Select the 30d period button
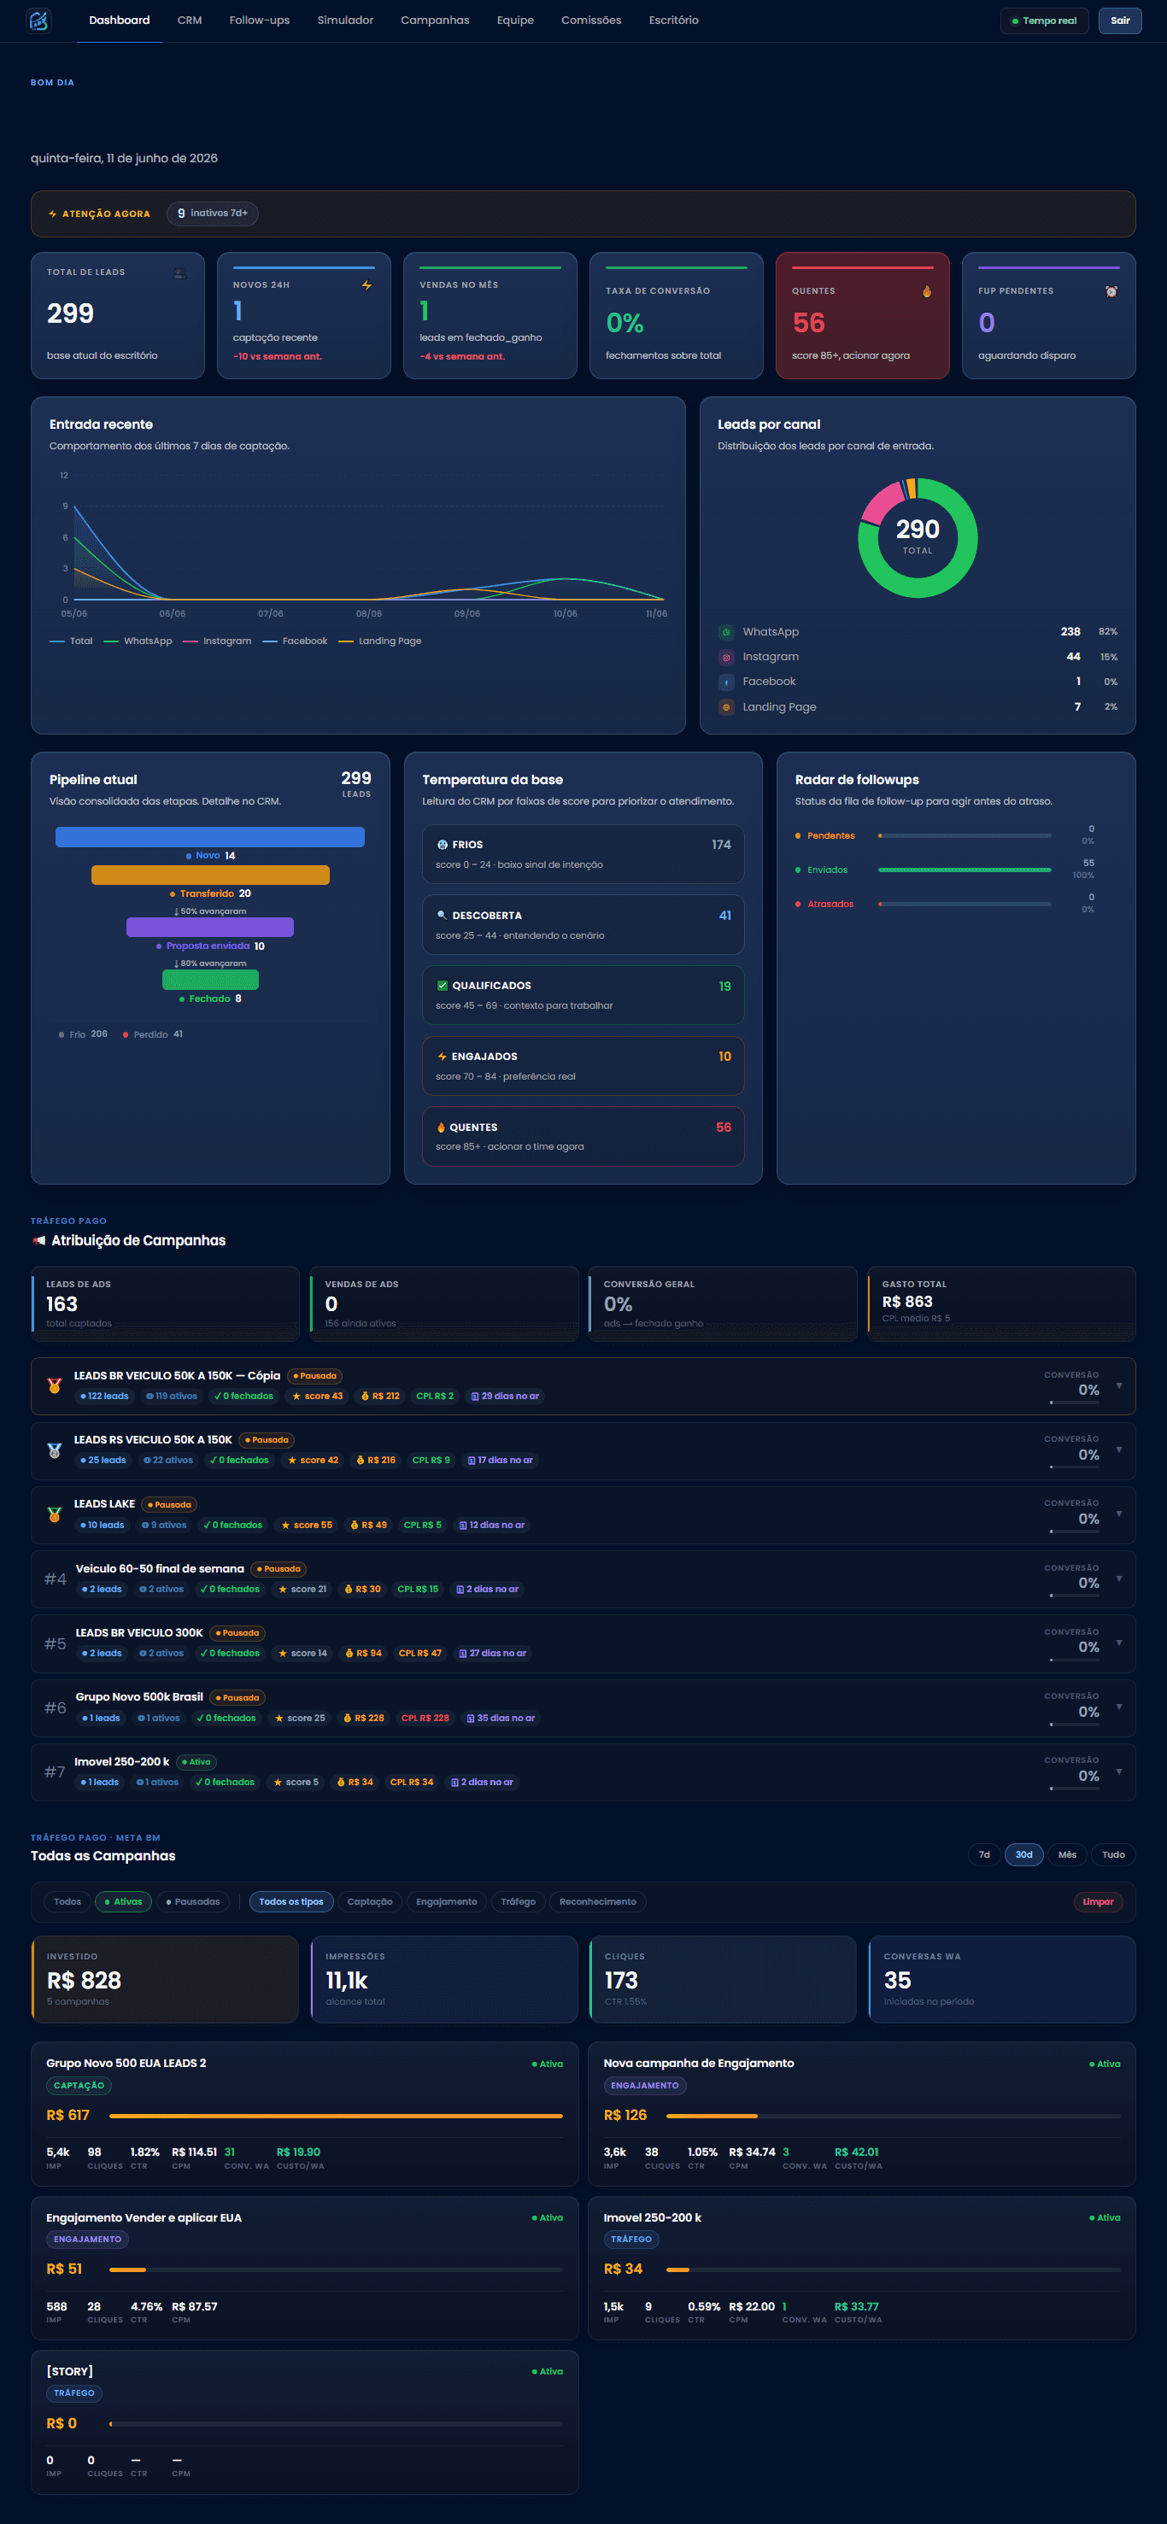Viewport: 1167px width, 2524px height. click(x=1024, y=1855)
